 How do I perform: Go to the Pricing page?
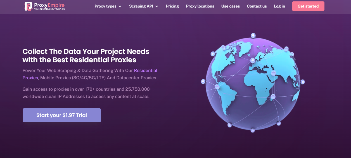tap(172, 6)
